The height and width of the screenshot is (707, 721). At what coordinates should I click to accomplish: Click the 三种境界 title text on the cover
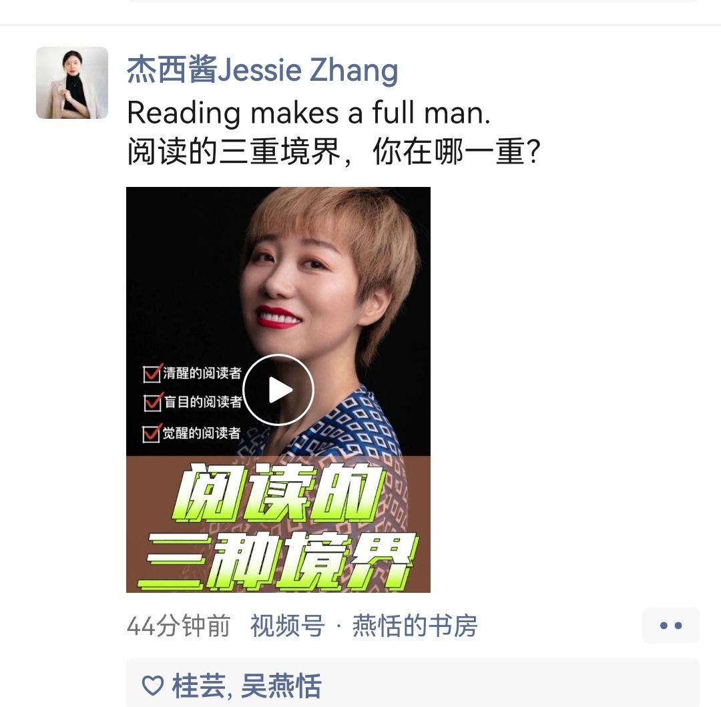(277, 561)
